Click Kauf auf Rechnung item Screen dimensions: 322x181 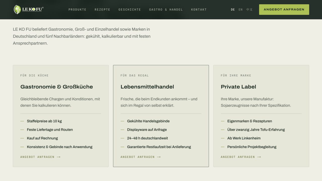(42, 138)
